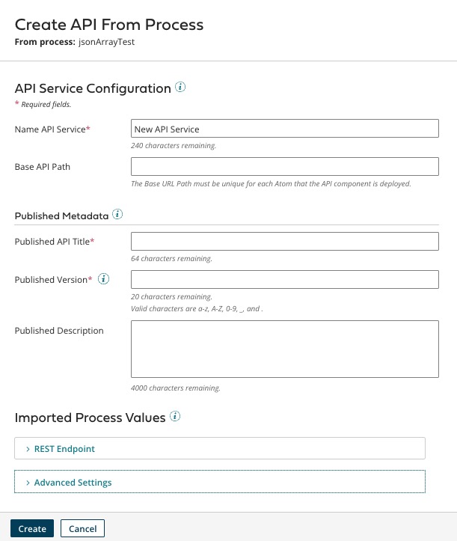Focus the Name API Service text field
Screen dimensions: 457x541
(x=284, y=129)
